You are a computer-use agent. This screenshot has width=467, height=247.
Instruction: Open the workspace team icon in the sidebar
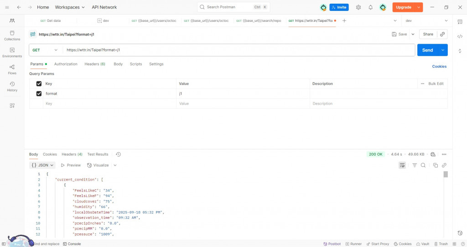coord(12,20)
